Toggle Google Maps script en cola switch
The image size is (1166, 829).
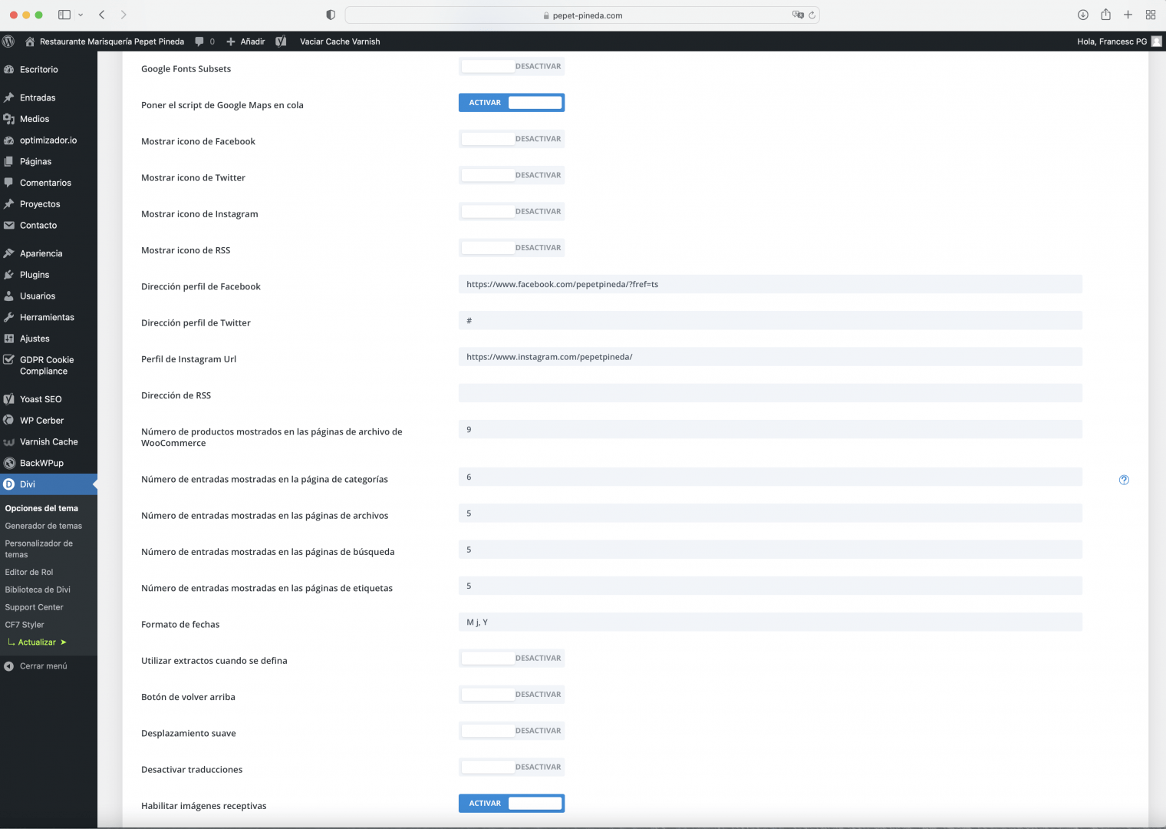[512, 103]
